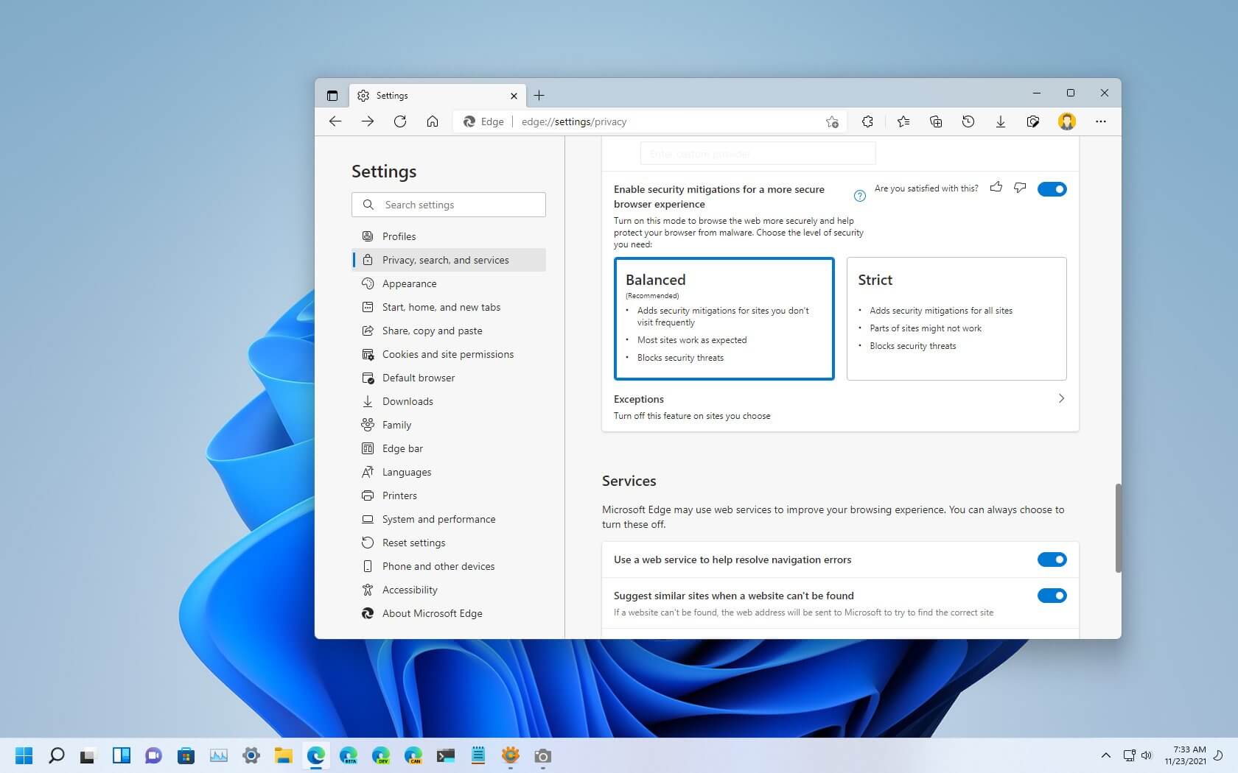
Task: Launch Edge Canary from the taskbar
Action: [413, 755]
